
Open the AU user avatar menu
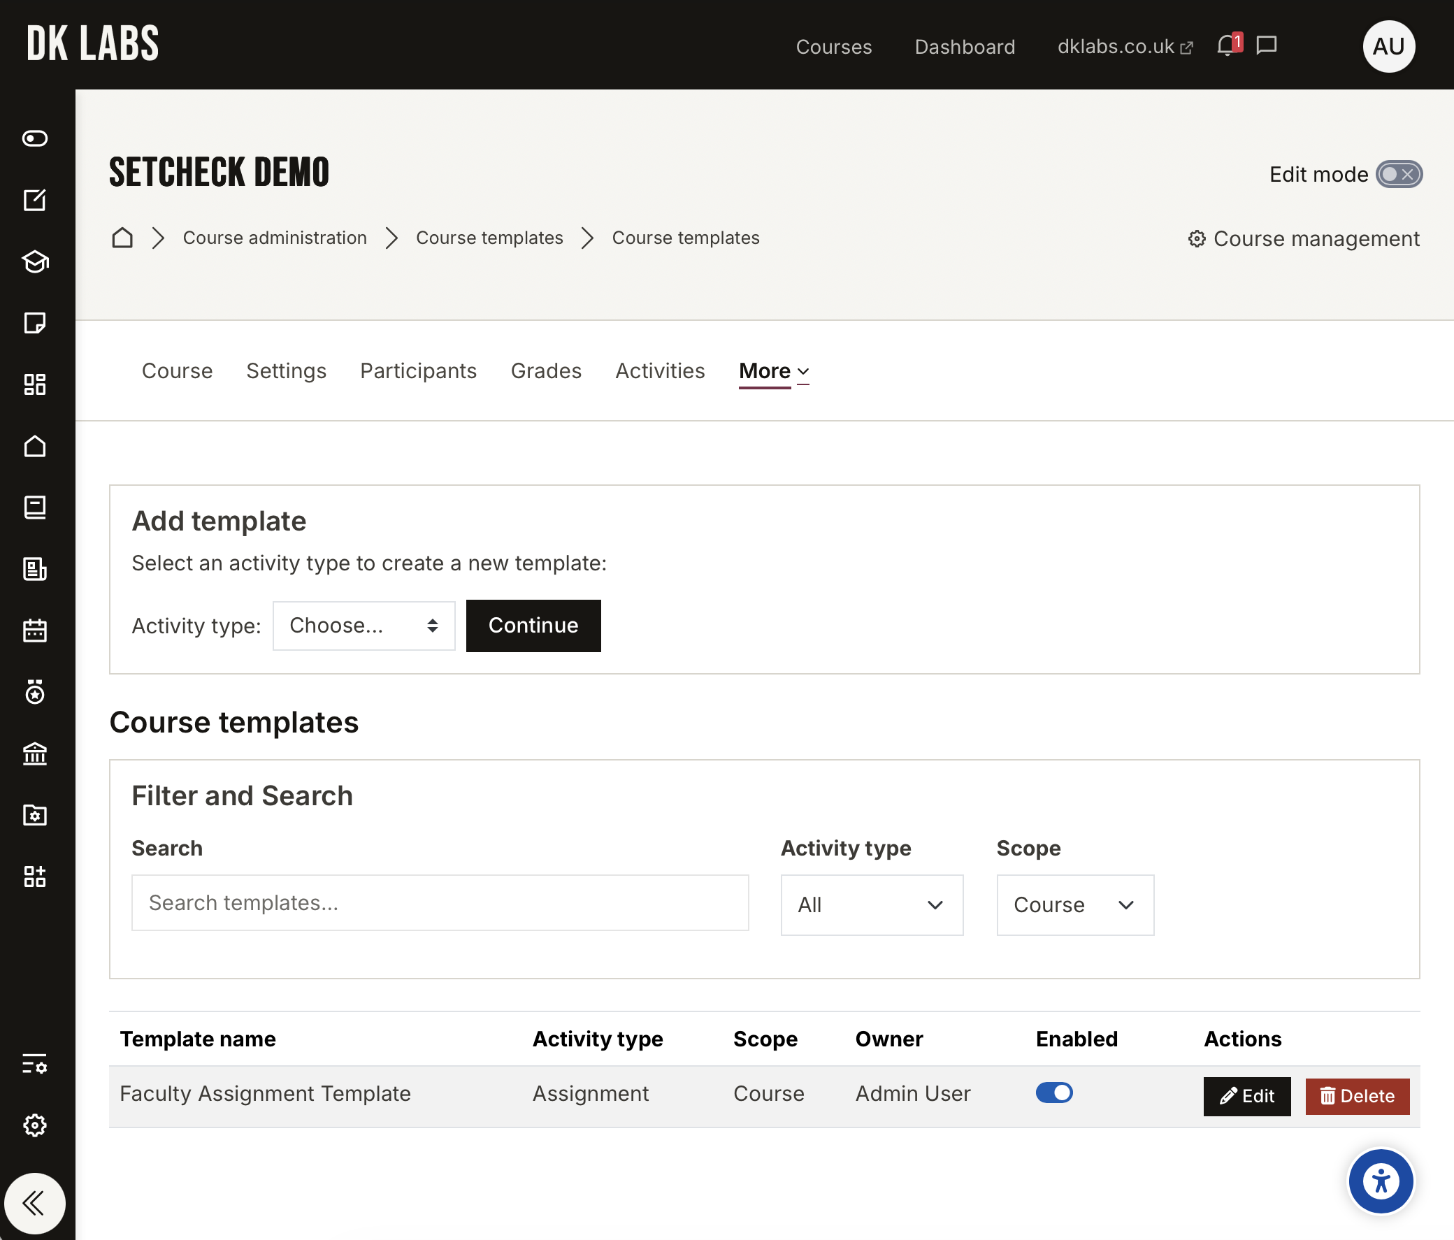1389,46
